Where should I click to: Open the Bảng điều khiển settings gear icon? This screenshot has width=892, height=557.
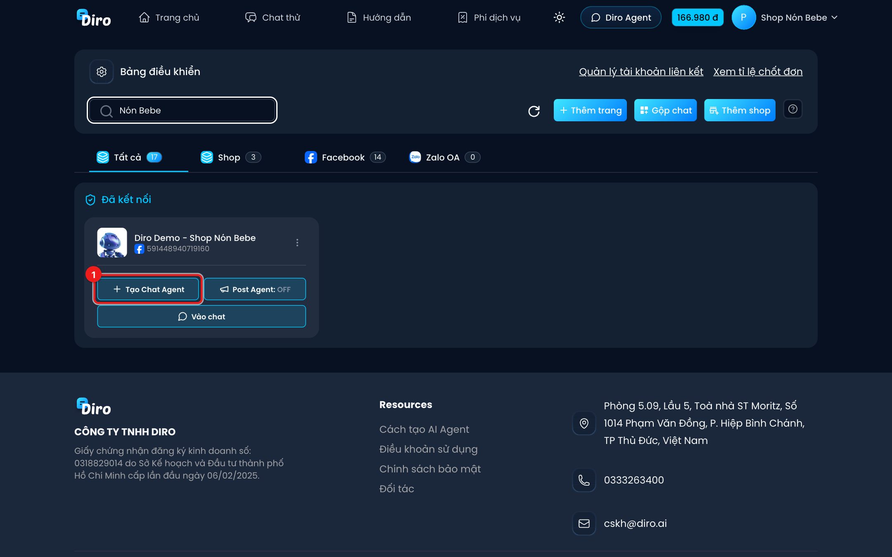click(x=102, y=72)
